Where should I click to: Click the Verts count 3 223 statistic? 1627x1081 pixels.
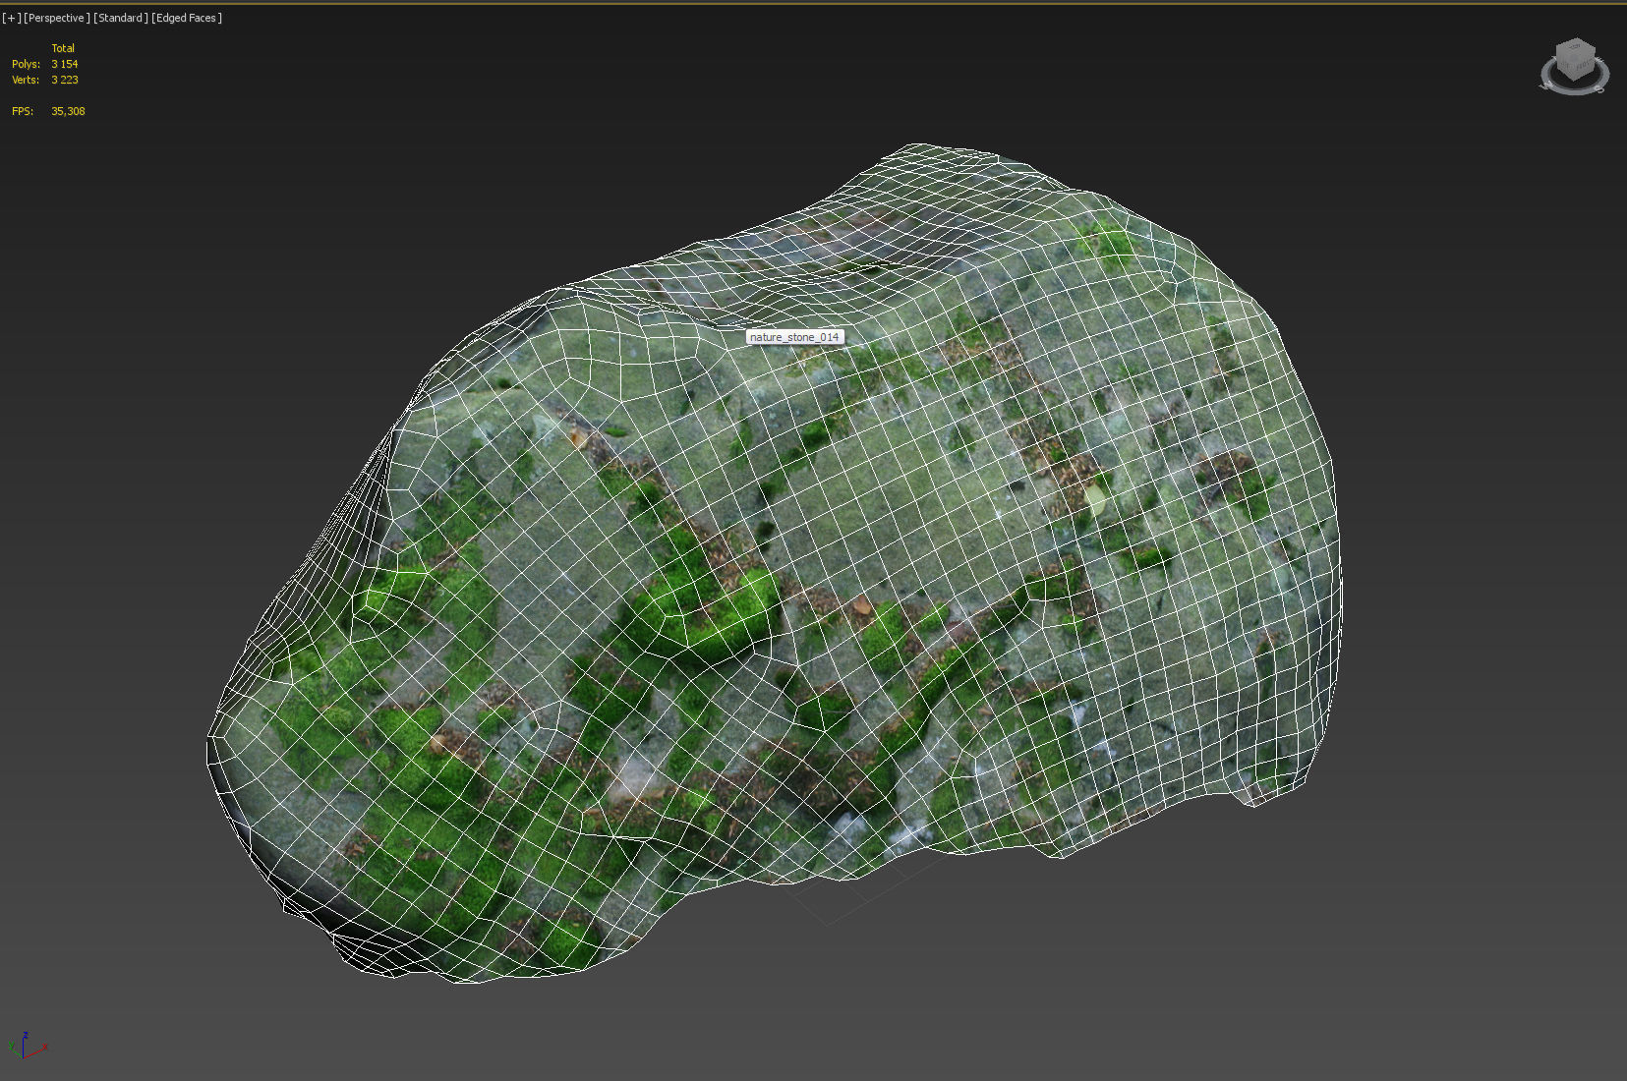[65, 80]
